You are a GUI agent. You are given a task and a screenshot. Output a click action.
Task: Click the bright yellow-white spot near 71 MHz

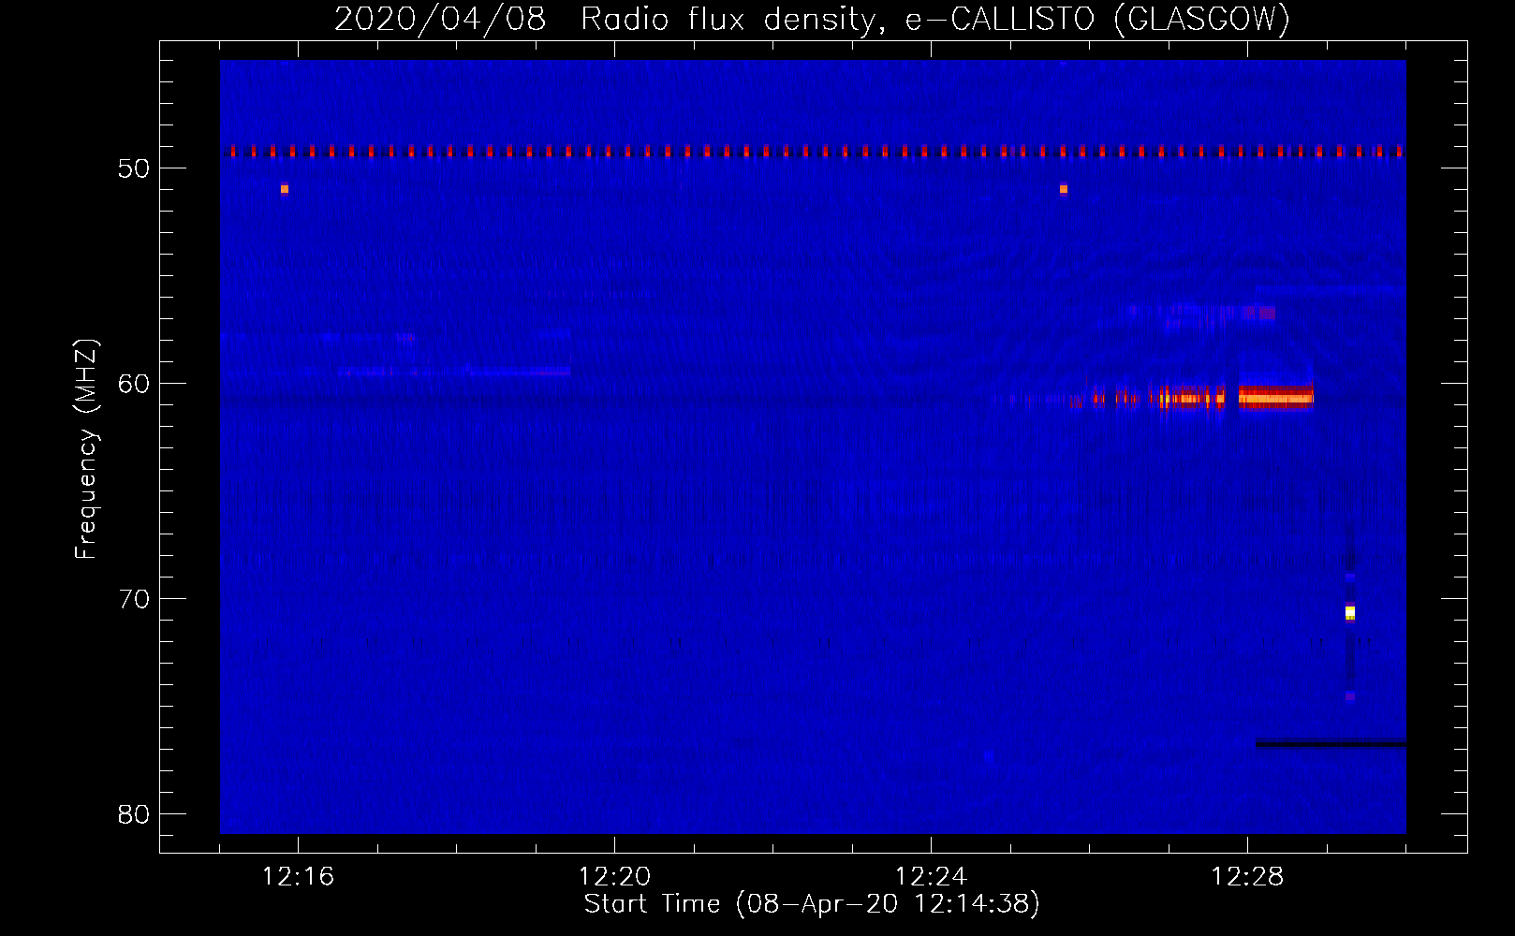click(x=1350, y=613)
